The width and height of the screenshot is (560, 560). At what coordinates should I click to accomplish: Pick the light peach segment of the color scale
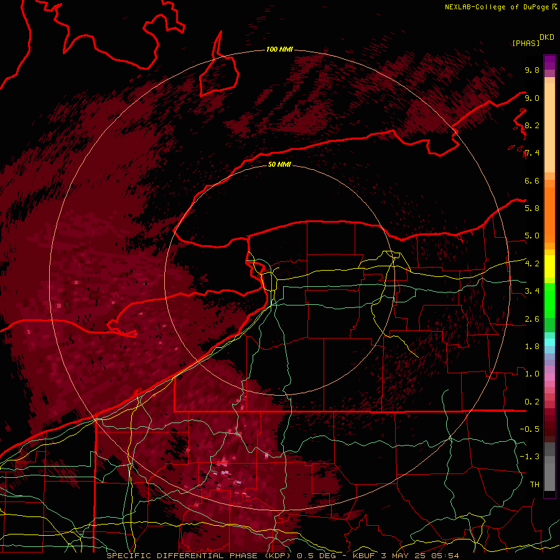pos(549,128)
